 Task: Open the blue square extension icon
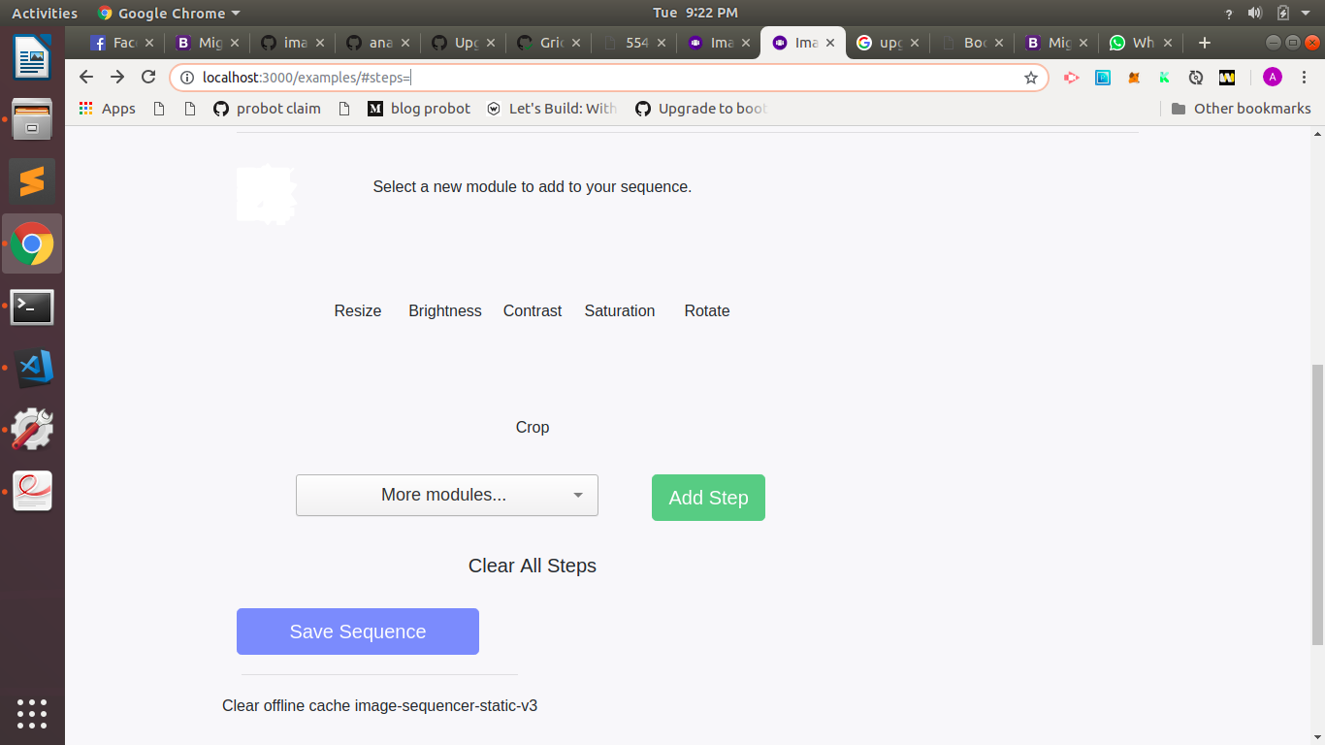pyautogui.click(x=1103, y=78)
